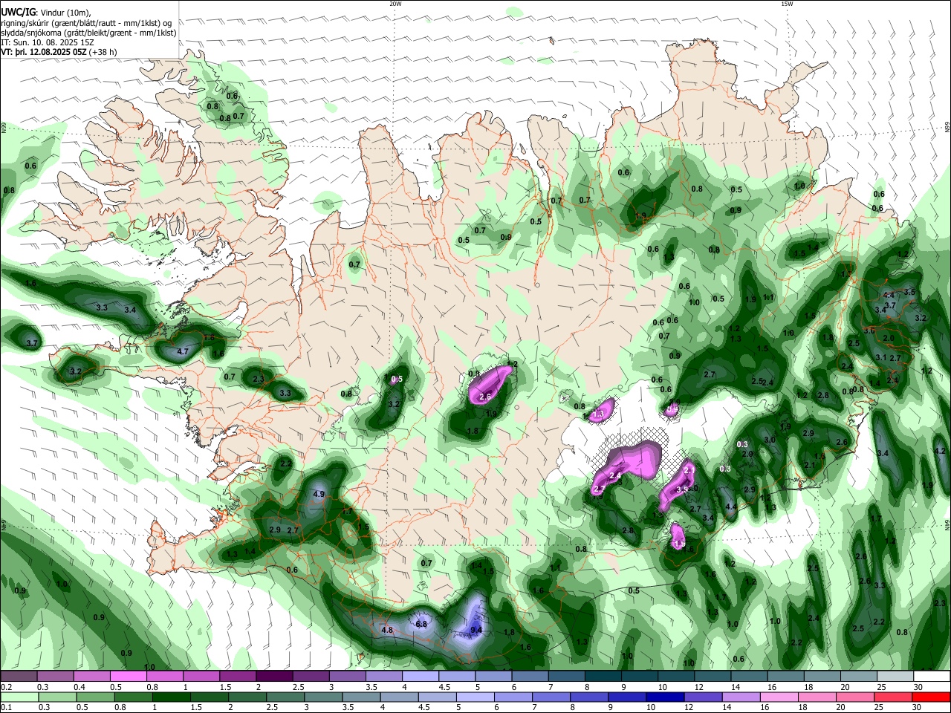The height and width of the screenshot is (713, 951).
Task: Click the 15W longitude label
Action: [787, 4]
